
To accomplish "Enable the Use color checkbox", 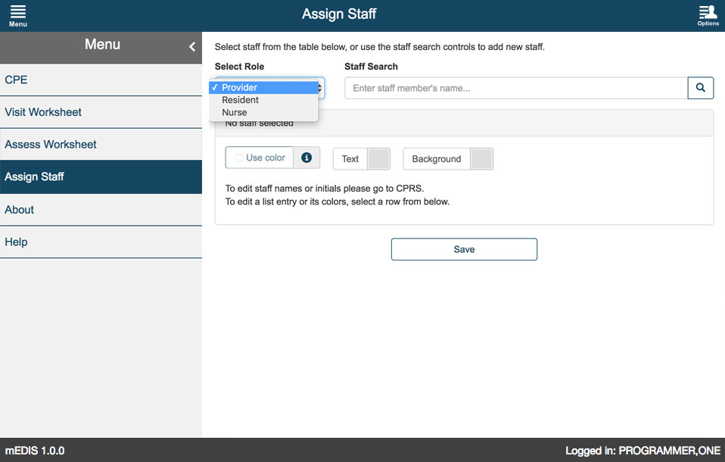I will (x=239, y=158).
